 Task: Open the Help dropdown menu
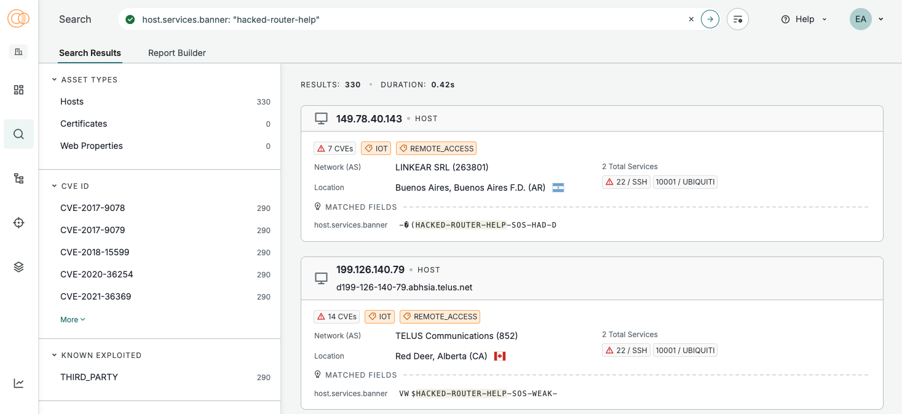tap(804, 19)
